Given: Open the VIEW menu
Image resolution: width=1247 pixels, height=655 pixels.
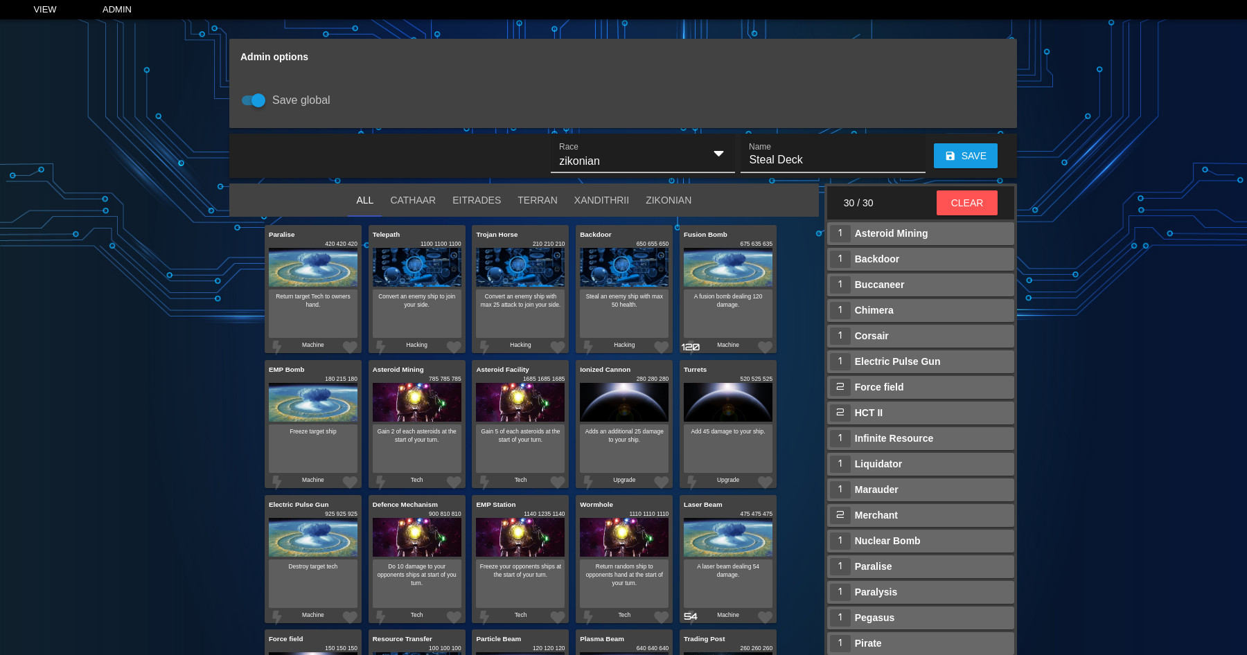Looking at the screenshot, I should tap(45, 10).
